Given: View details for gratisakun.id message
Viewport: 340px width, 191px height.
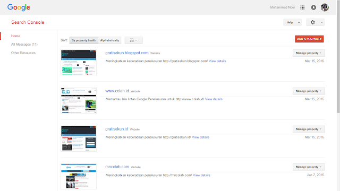Looking at the screenshot, I should tap(200, 137).
